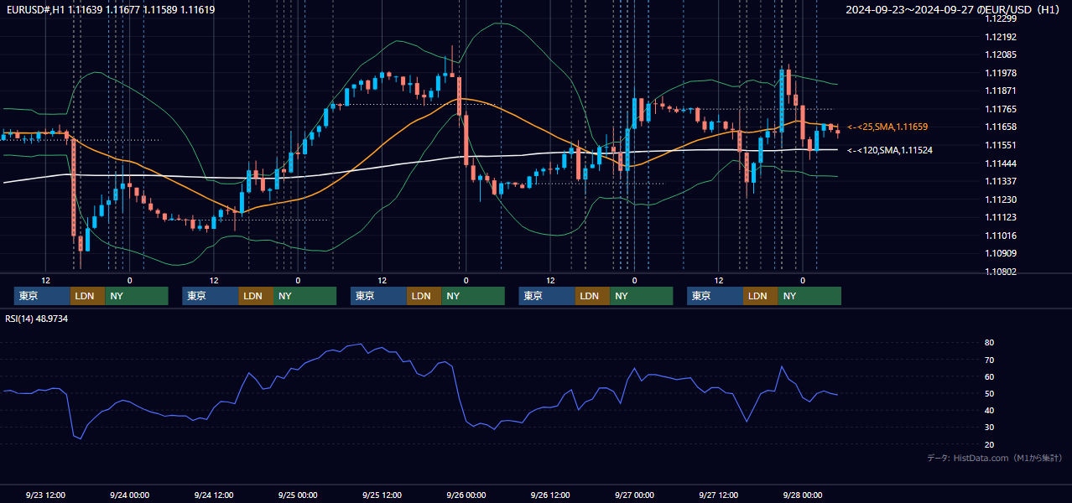Select the RSI(14) 48.9734 indicator label
Screen dimensions: 1072x503
click(37, 319)
